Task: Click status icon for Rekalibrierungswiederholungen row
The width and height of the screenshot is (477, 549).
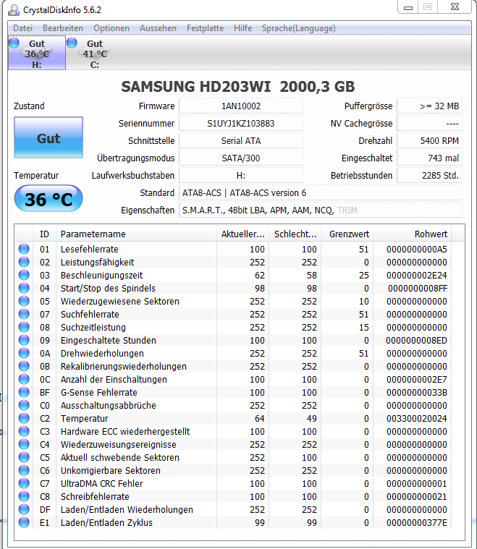Action: (x=24, y=366)
